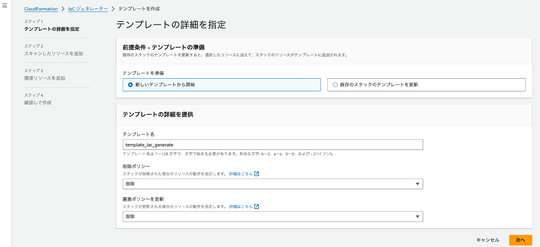Click breadcrumb chevron after IaC ジェネレーター
This screenshot has height=247, width=540.
click(113, 8)
